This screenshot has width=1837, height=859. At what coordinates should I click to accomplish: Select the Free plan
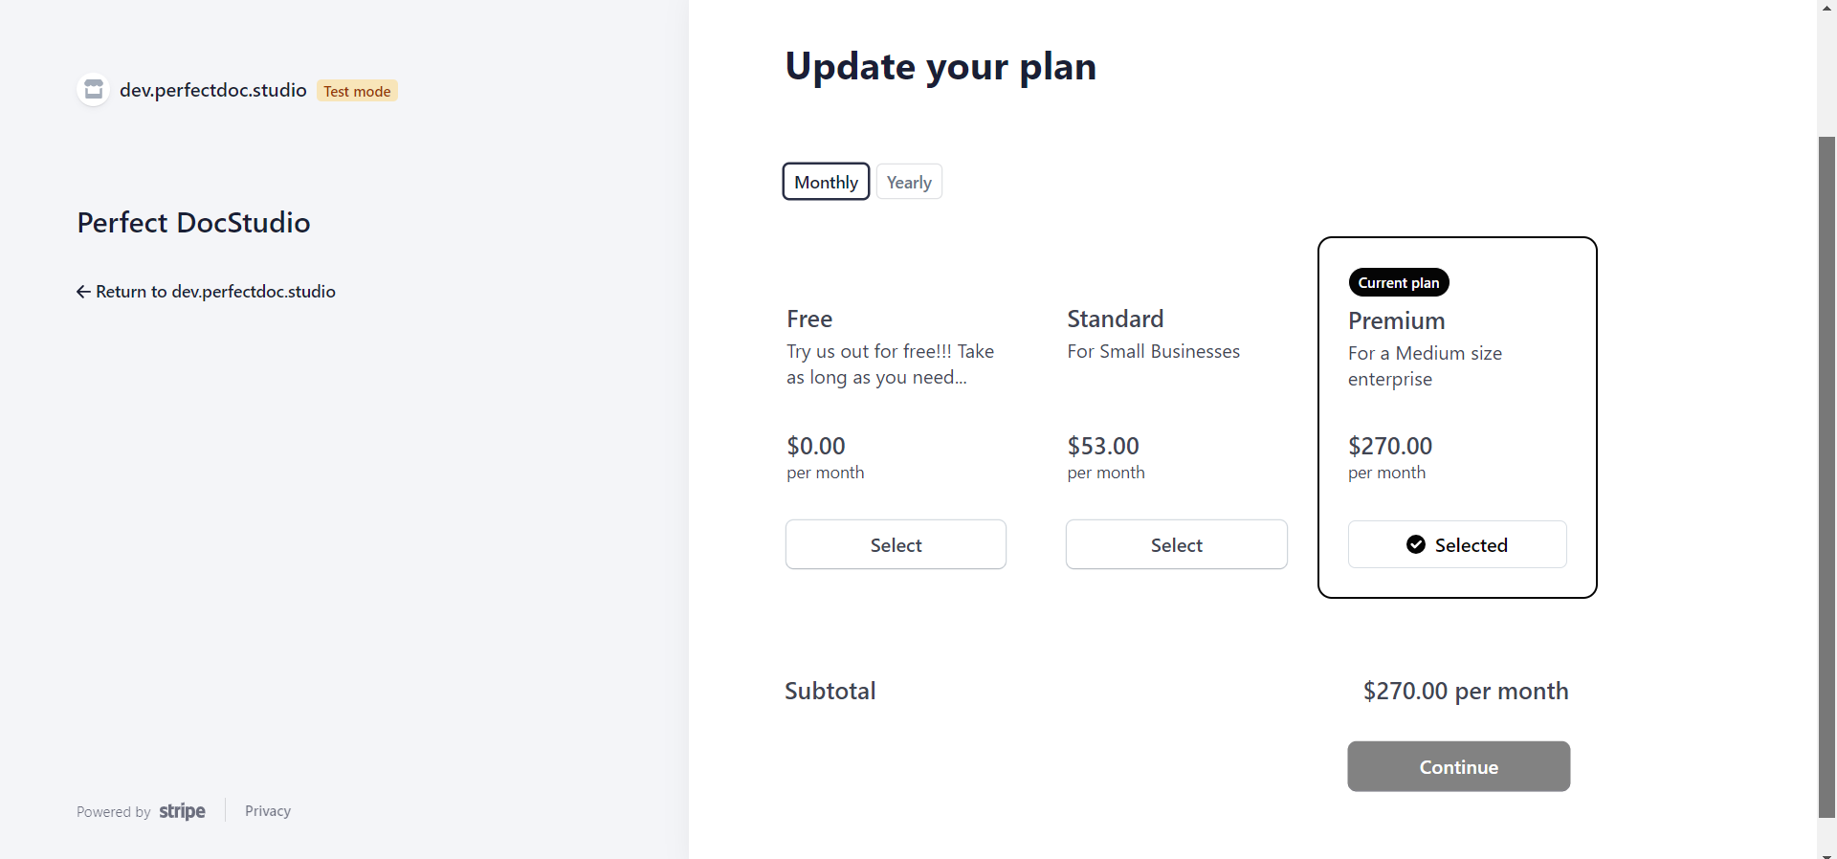coord(896,544)
